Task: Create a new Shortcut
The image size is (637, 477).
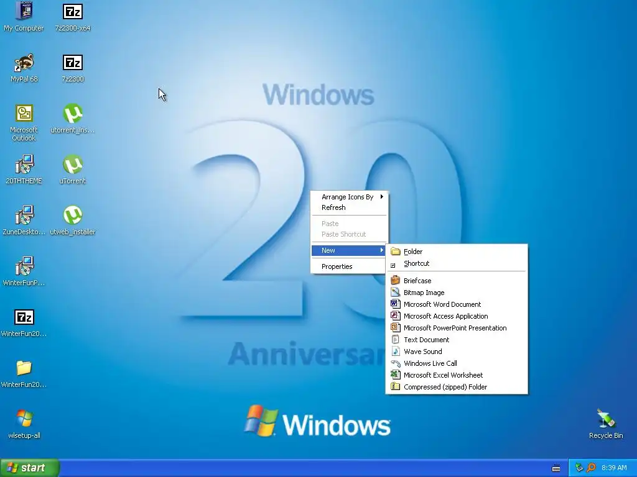Action: point(457,263)
